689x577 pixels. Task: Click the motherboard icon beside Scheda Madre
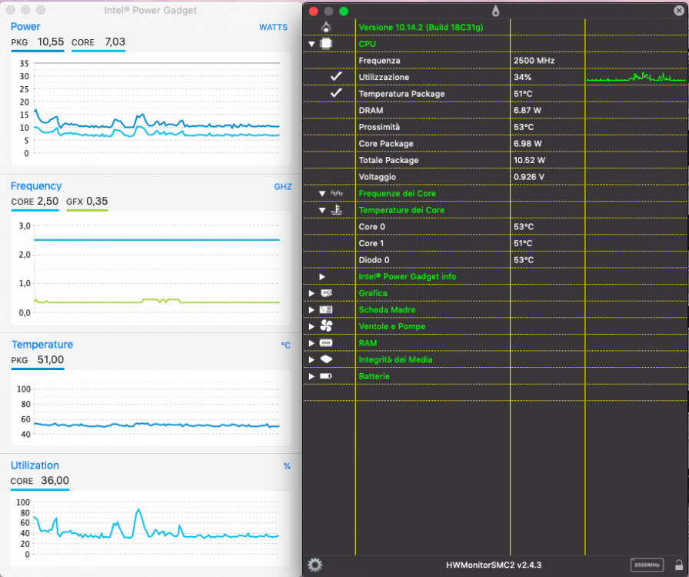pyautogui.click(x=326, y=309)
